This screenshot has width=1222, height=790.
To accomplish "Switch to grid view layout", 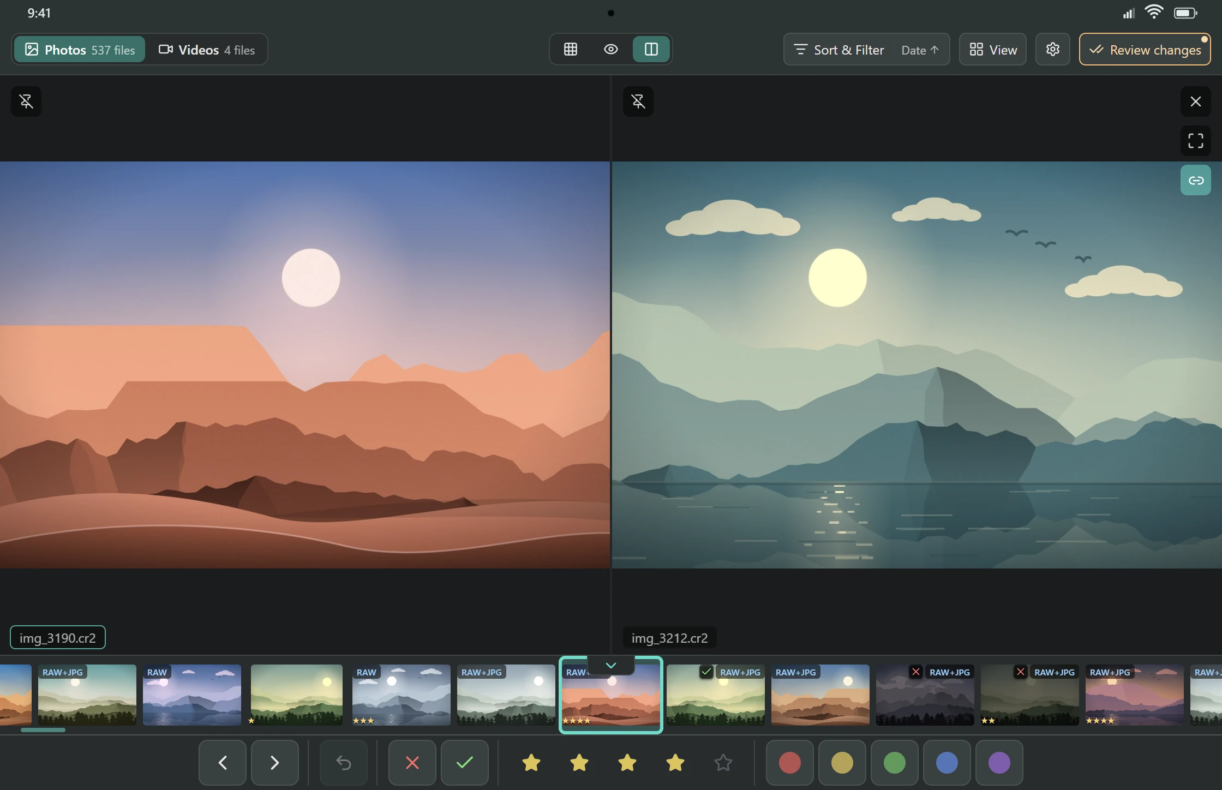I will [x=571, y=50].
